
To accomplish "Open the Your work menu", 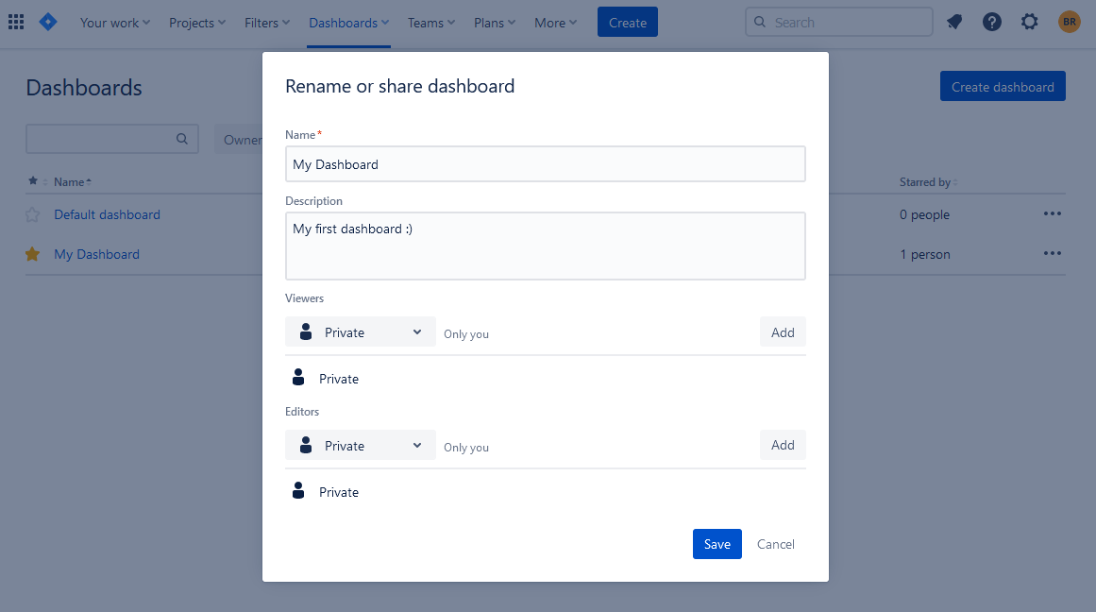I will coord(115,23).
